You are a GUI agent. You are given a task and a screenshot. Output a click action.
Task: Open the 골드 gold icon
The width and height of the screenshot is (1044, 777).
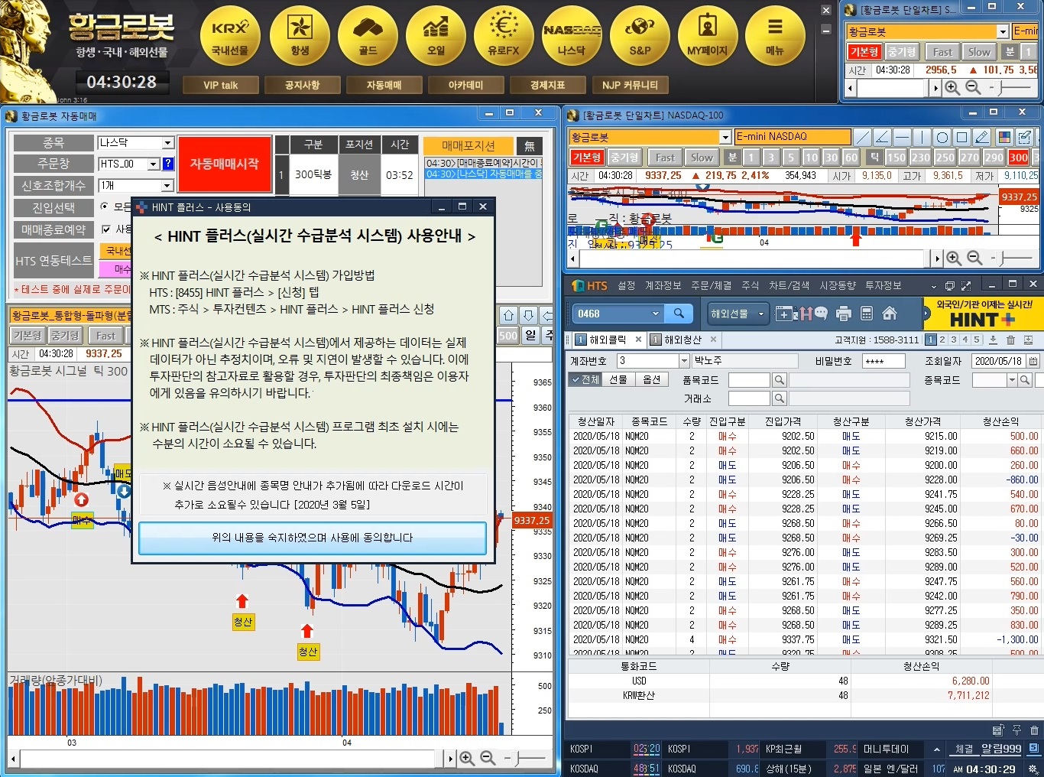click(x=368, y=36)
